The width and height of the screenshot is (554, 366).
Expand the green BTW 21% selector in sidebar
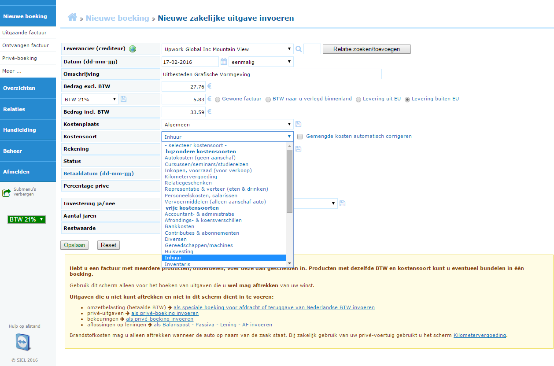[x=26, y=219]
